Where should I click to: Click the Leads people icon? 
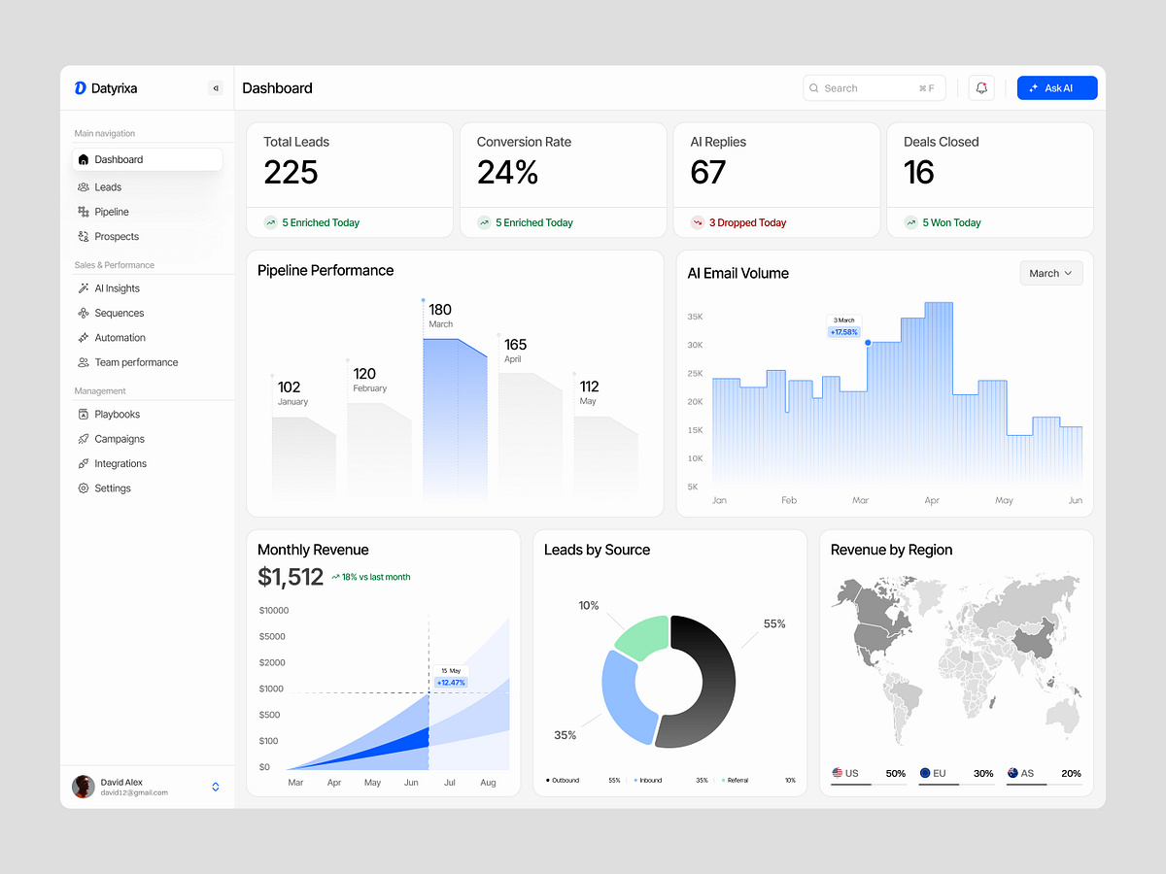pyautogui.click(x=84, y=187)
